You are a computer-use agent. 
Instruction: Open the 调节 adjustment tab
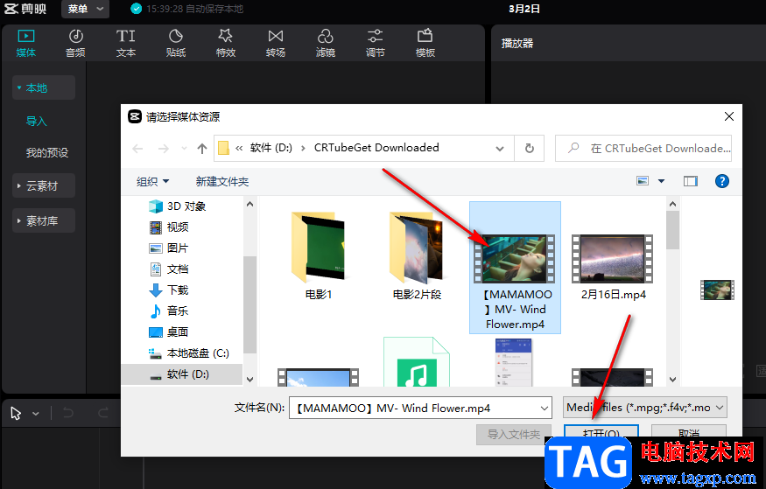coord(376,44)
